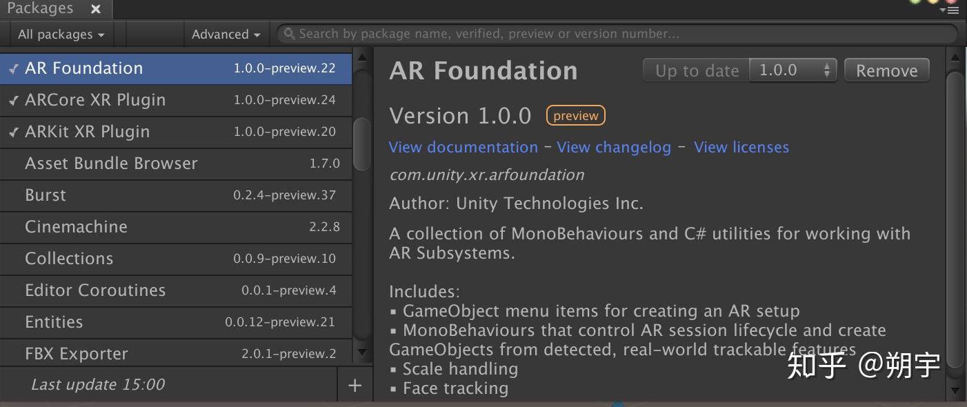Image resolution: width=967 pixels, height=407 pixels.
Task: Toggle the ARCore XR Plugin install checkmark
Action: tap(13, 99)
